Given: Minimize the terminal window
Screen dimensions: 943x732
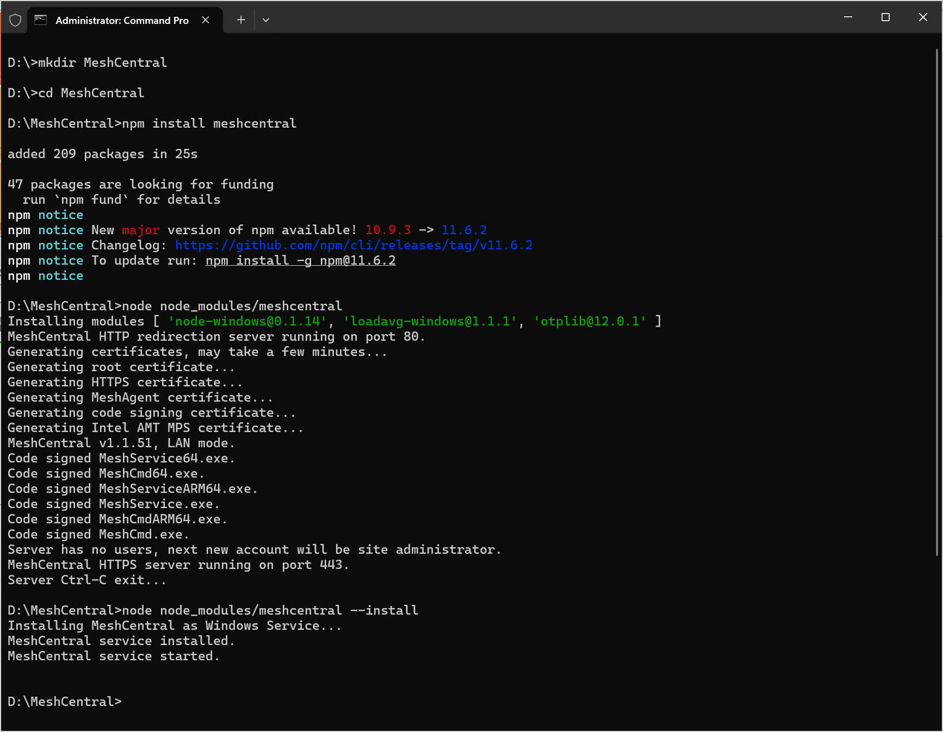Looking at the screenshot, I should click(x=847, y=17).
